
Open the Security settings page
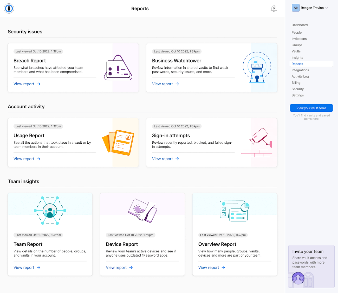pos(297,89)
